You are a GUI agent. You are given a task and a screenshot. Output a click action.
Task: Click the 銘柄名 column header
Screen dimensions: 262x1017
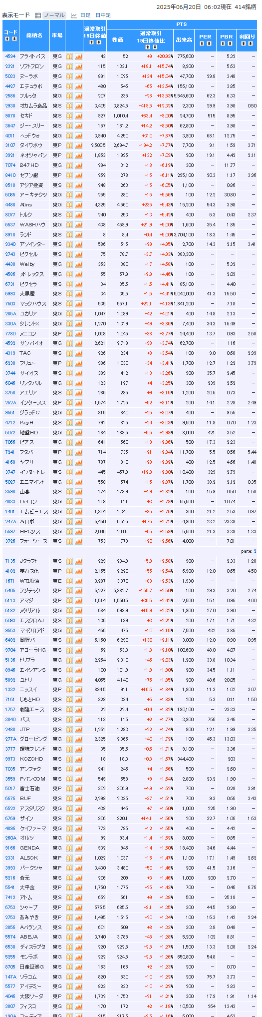tap(34, 35)
